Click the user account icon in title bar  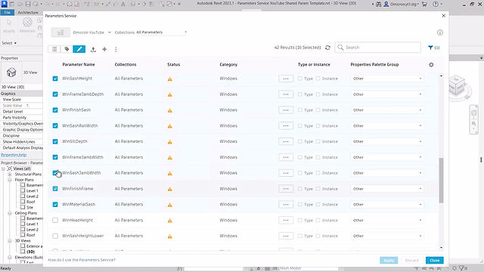point(386,4)
